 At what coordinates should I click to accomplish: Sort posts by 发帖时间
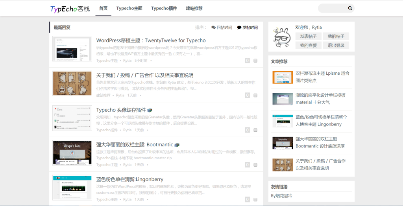click(247, 28)
